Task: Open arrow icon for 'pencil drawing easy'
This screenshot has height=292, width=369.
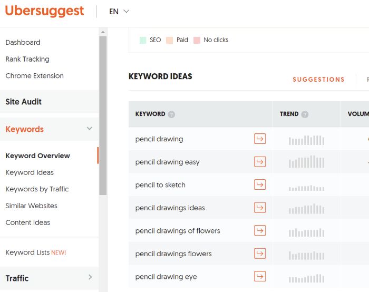Action: click(x=260, y=162)
